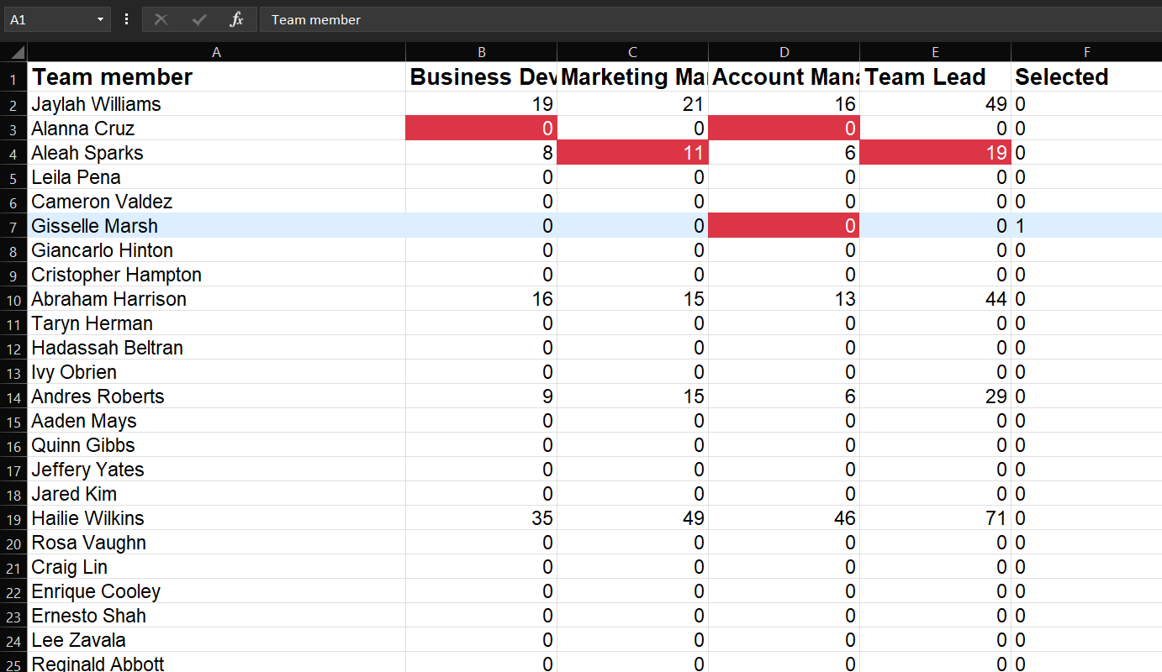This screenshot has width=1162, height=672.
Task: Click red cell with value 19 for Aleah Sparks
Action: [x=935, y=153]
